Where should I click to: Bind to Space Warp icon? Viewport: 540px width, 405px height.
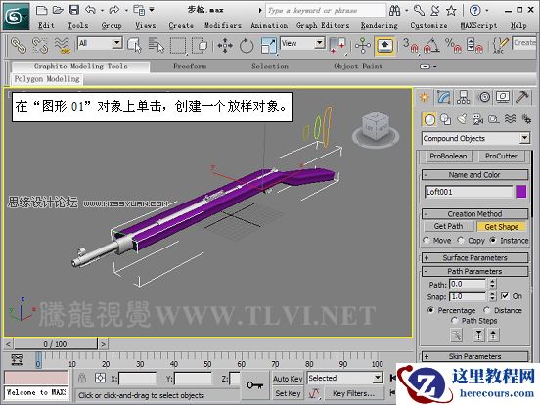pos(62,46)
